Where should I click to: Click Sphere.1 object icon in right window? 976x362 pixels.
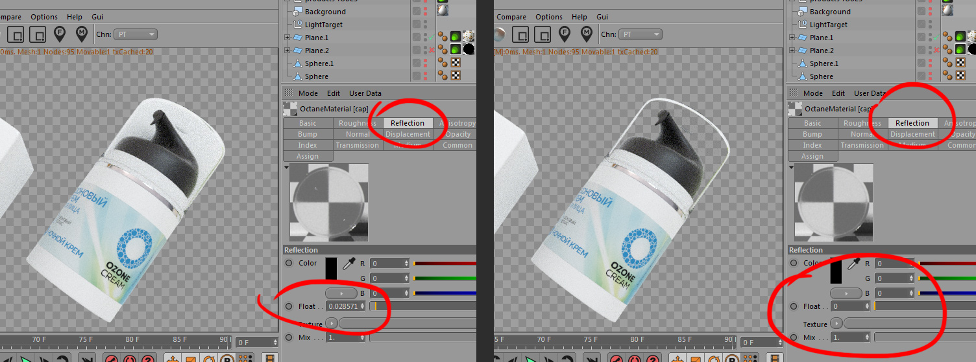[x=803, y=63]
